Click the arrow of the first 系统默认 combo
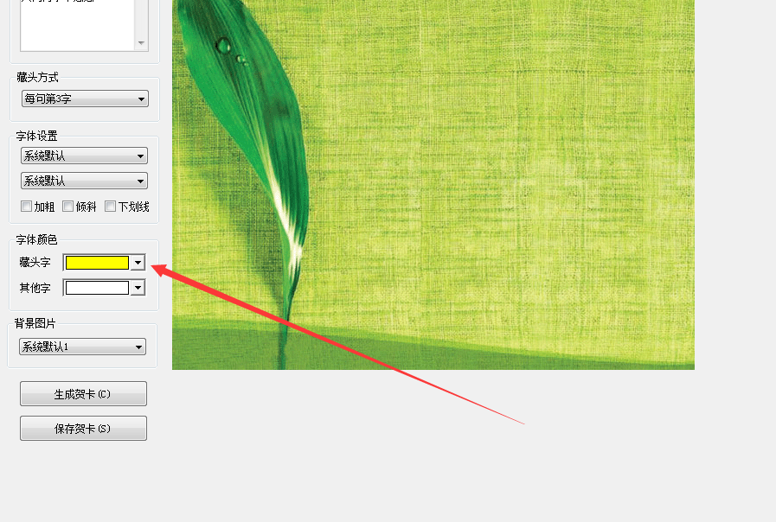 [140, 156]
